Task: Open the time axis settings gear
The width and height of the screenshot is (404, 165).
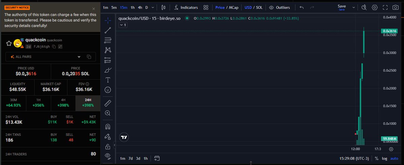Action: point(391,149)
